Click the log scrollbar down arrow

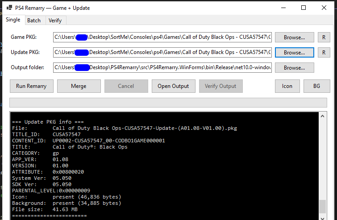click(x=322, y=218)
